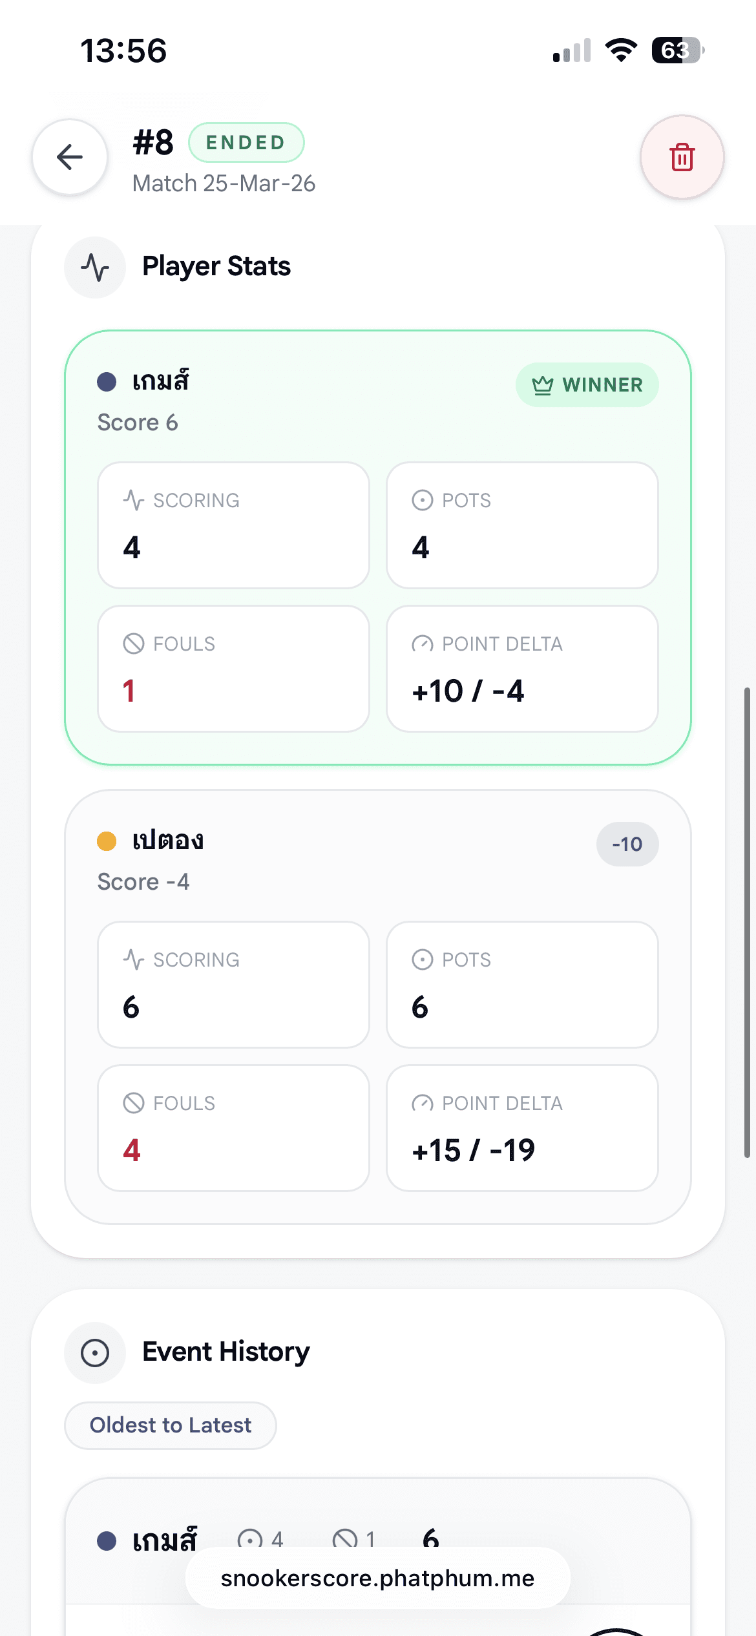Viewport: 756px width, 1636px height.
Task: Tap the pots icon in เปตอง card
Action: tap(423, 960)
